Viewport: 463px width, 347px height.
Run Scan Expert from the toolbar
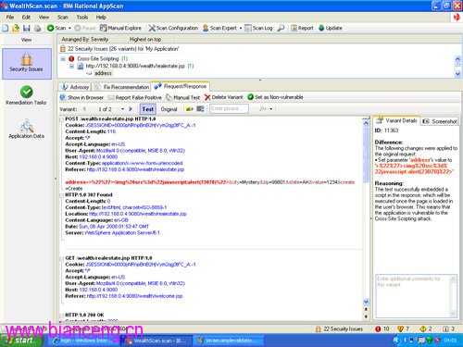pyautogui.click(x=219, y=28)
